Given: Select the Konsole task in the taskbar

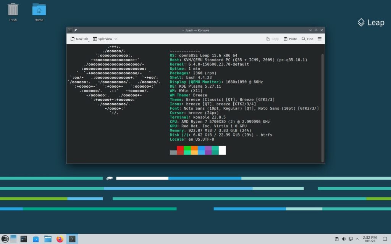Looking at the screenshot, I should click(x=72, y=239).
